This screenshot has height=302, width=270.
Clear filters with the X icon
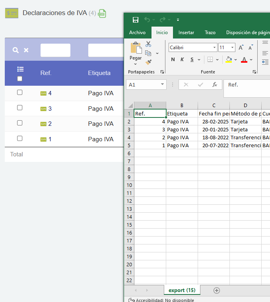[x=26, y=50]
